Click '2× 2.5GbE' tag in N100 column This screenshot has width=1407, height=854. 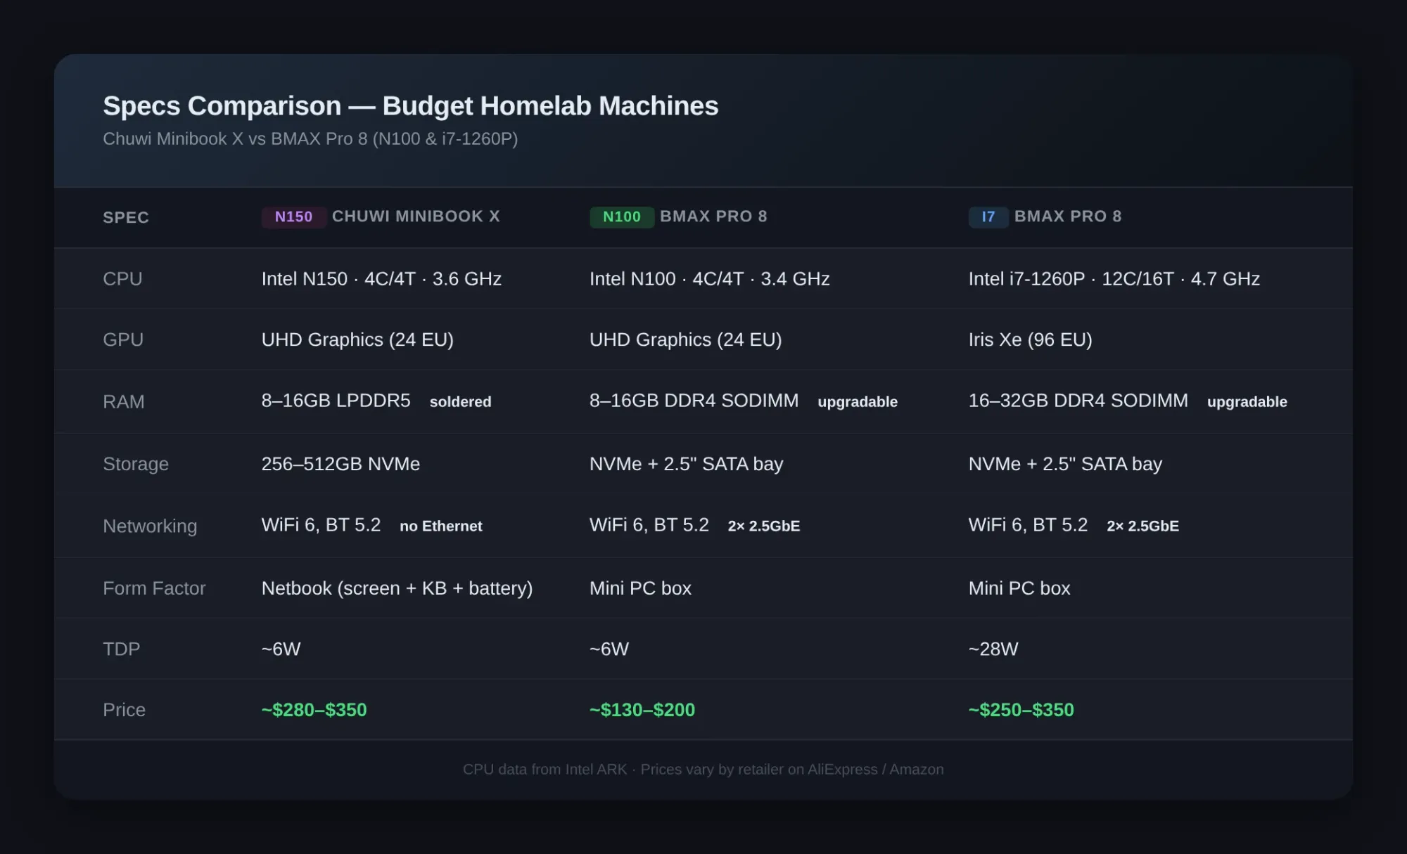[764, 526]
